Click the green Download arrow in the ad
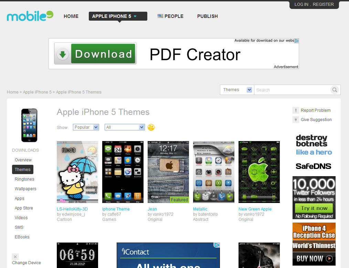 tap(63, 54)
